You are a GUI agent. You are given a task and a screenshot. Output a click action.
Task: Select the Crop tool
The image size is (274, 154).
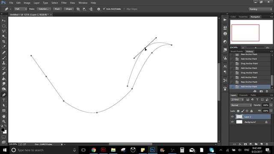tap(4, 41)
